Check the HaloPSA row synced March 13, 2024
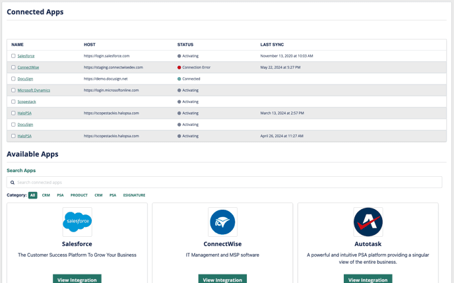 (x=13, y=113)
